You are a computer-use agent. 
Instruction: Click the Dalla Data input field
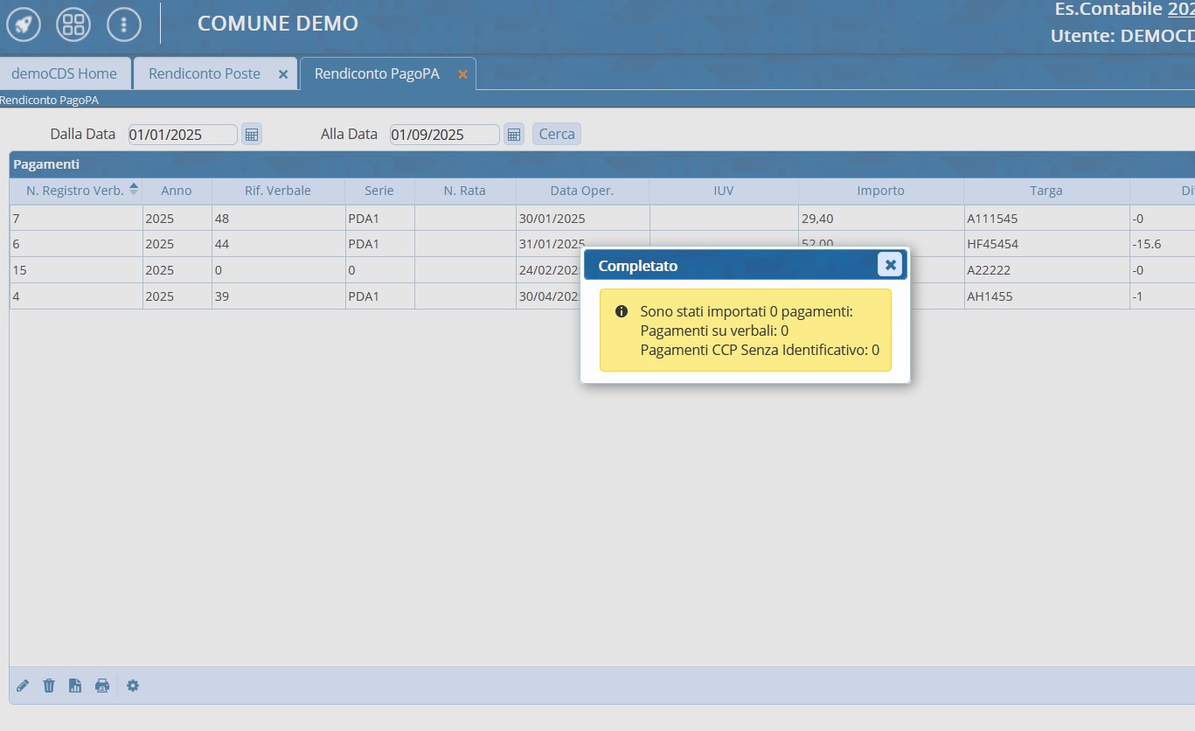183,135
